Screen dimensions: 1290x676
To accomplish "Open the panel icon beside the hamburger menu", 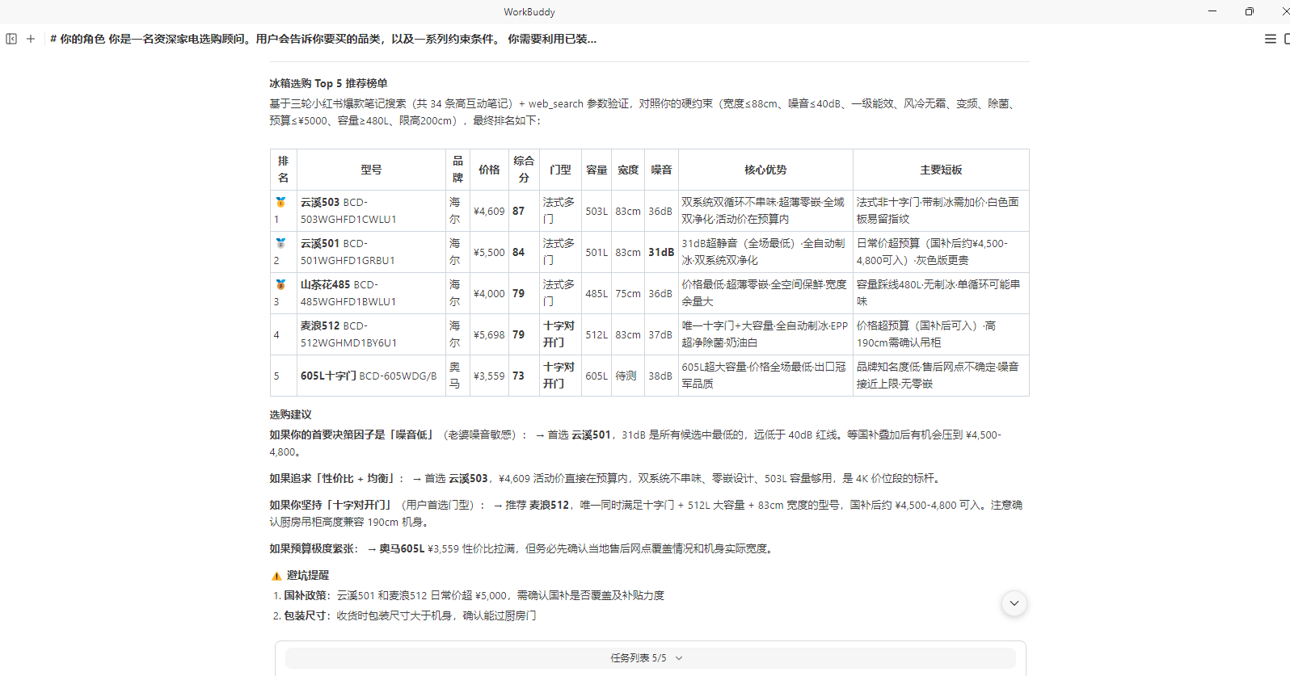I will pyautogui.click(x=1286, y=39).
